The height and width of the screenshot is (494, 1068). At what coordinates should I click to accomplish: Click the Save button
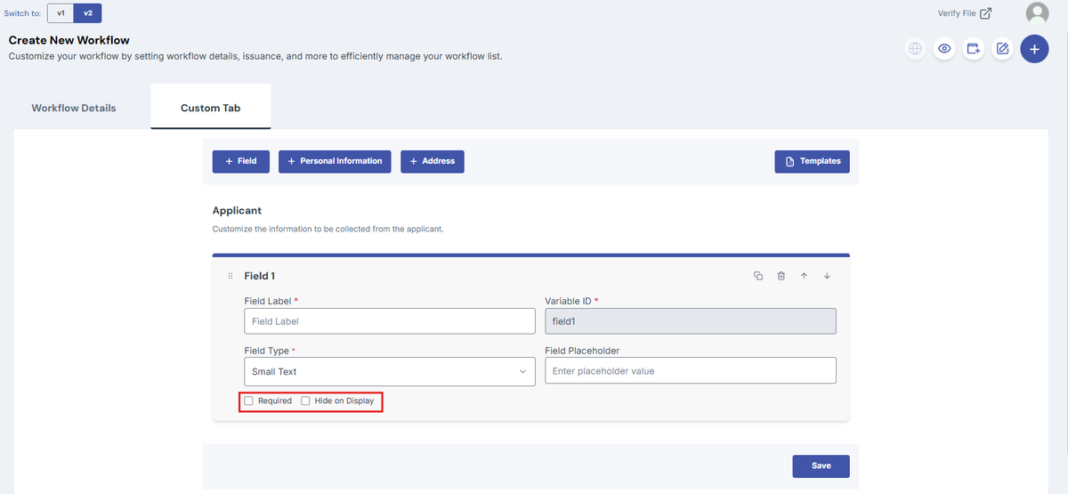(821, 466)
